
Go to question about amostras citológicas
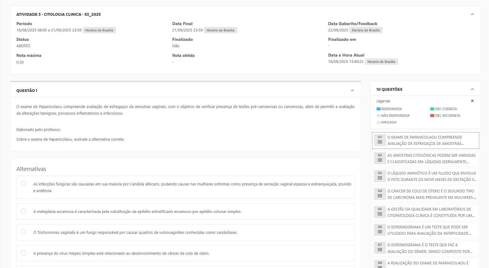[431, 159]
